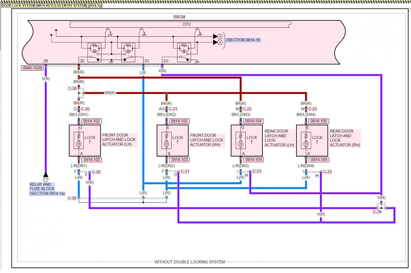Click the L/R(DR1) wire label
Screen dimensions: 411x273
pyautogui.click(x=79, y=166)
